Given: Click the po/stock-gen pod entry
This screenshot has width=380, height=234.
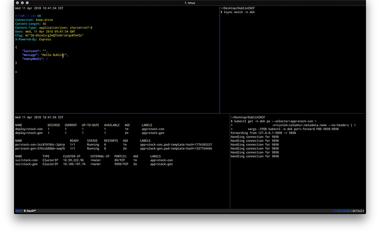Looking at the screenshot, I should (x=40, y=148).
